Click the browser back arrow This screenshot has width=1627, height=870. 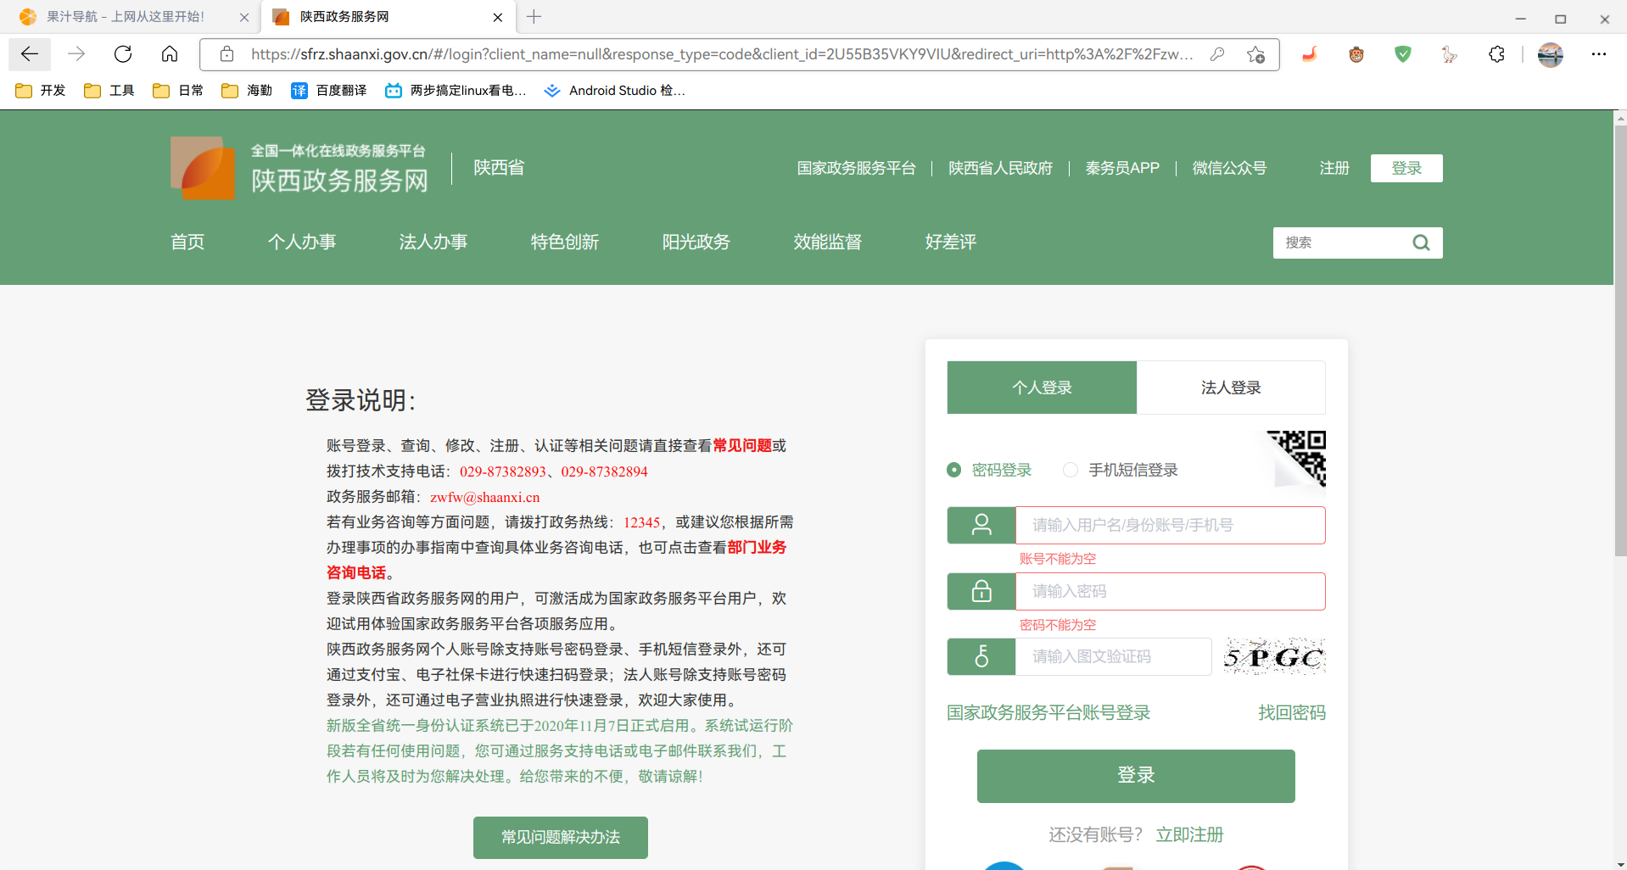coord(30,54)
